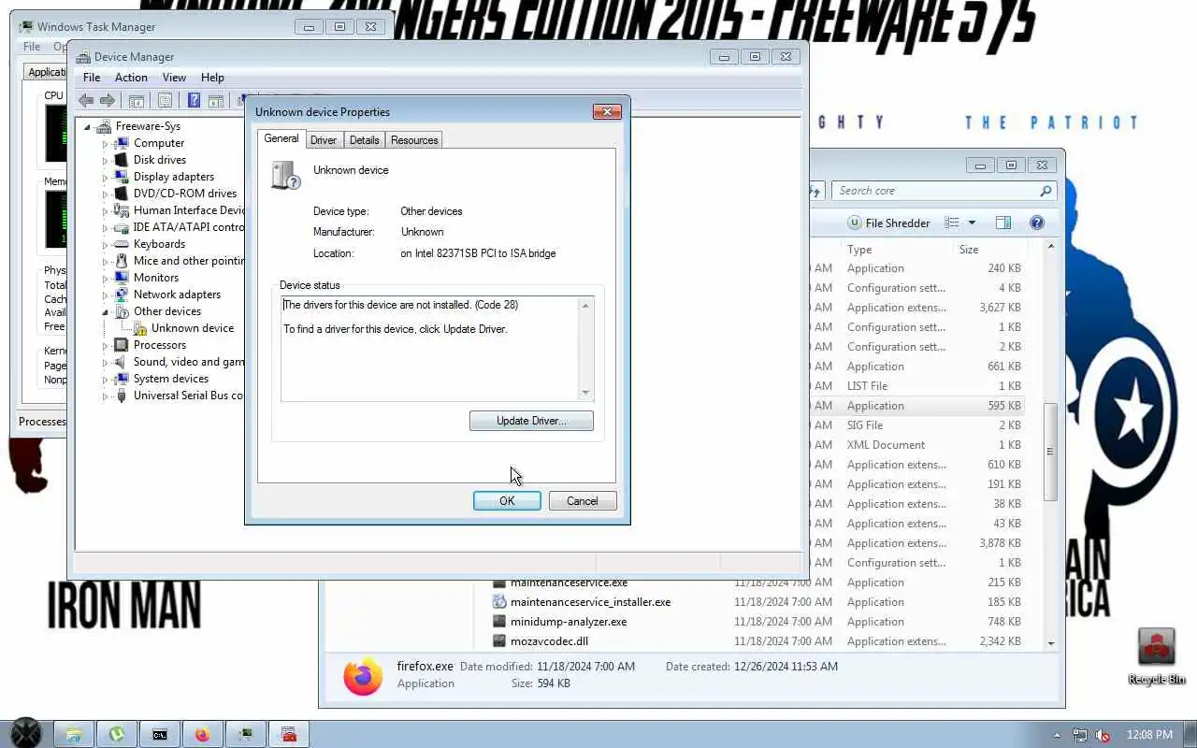Select maintenanceservice.exe in file list
This screenshot has height=748, width=1197.
[569, 583]
